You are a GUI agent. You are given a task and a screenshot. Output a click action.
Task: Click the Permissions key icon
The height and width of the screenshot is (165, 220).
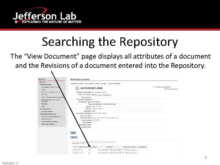click(x=166, y=89)
